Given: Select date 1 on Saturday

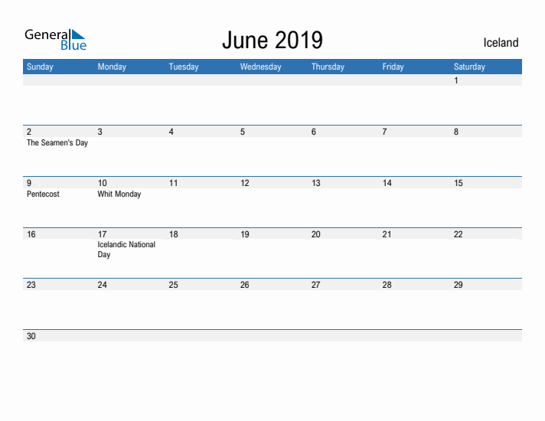Looking at the screenshot, I should [x=456, y=80].
